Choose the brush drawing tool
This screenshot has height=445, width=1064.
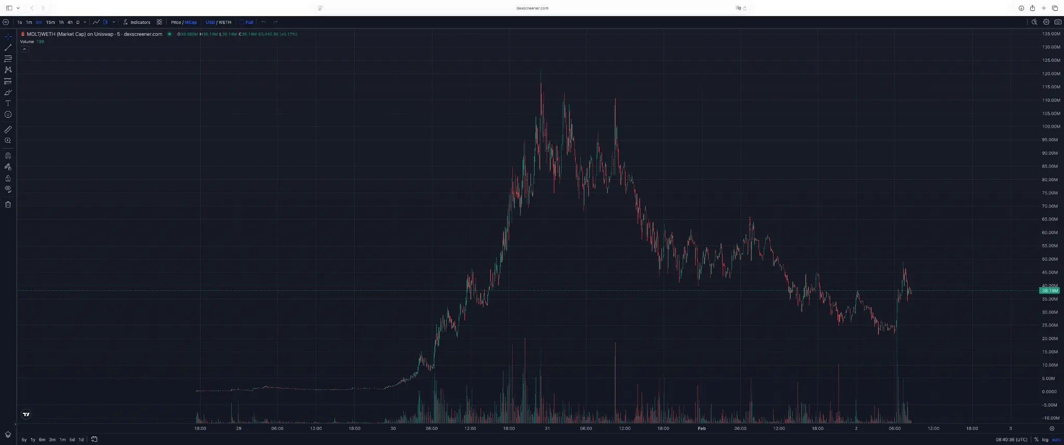coord(8,92)
